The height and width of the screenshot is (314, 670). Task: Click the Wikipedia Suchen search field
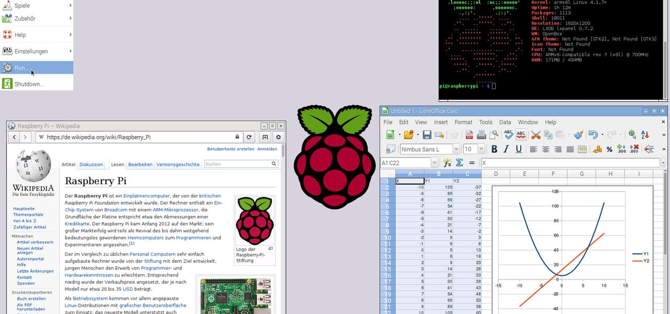tap(241, 164)
